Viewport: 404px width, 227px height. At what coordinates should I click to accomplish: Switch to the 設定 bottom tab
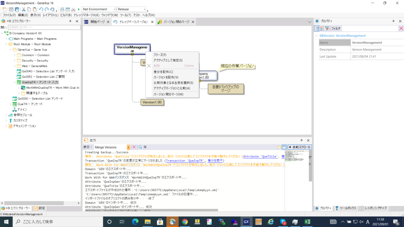click(x=39, y=208)
